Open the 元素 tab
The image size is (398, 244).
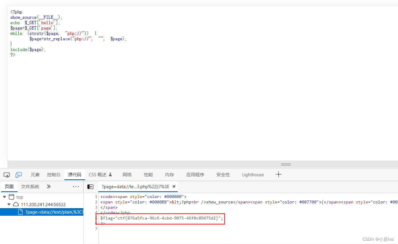[35, 175]
